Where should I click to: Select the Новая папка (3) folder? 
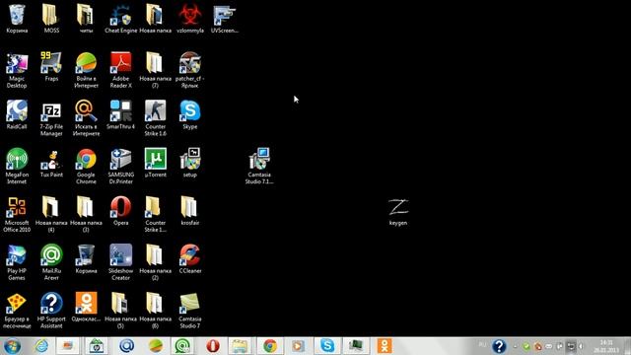(86, 214)
